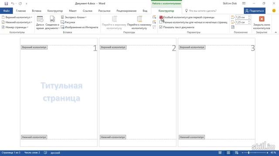The height and width of the screenshot is (156, 279).
Task: Click Верхний колонтитул tag on page 1
Action: (x=34, y=47)
